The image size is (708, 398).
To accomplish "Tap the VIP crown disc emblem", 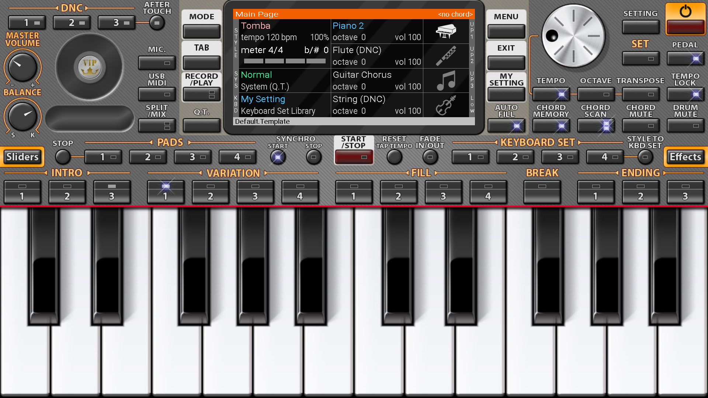I will click(x=90, y=67).
